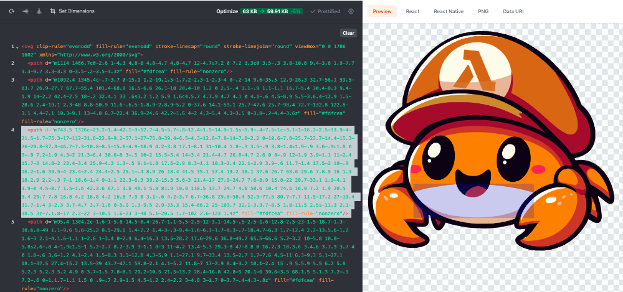Click the highlighted path data starting m743.5 1326
The height and width of the screenshot is (292, 623).
(x=190, y=172)
